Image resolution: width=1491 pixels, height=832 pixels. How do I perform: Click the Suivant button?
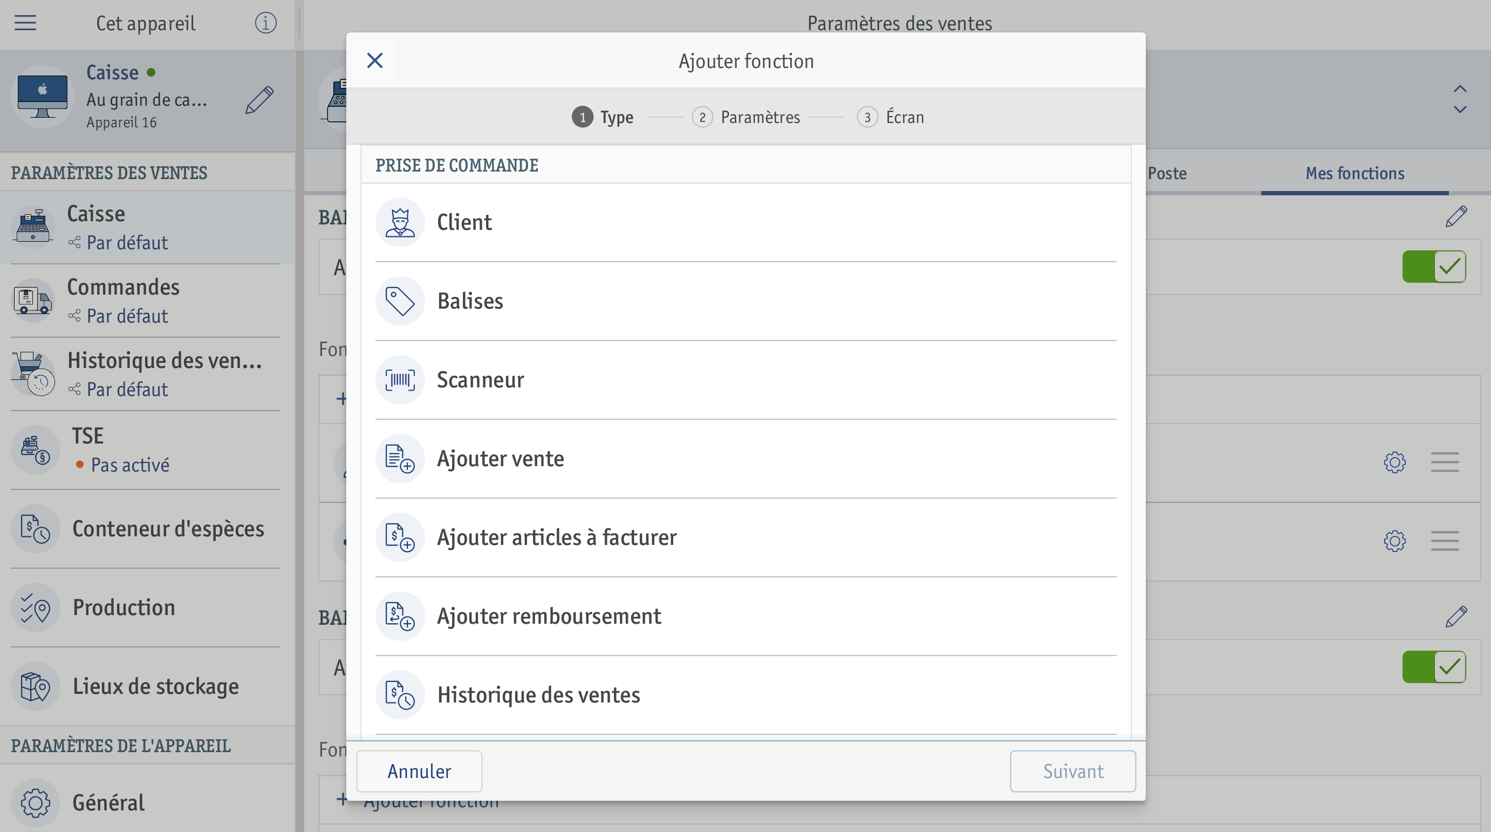[x=1072, y=771]
